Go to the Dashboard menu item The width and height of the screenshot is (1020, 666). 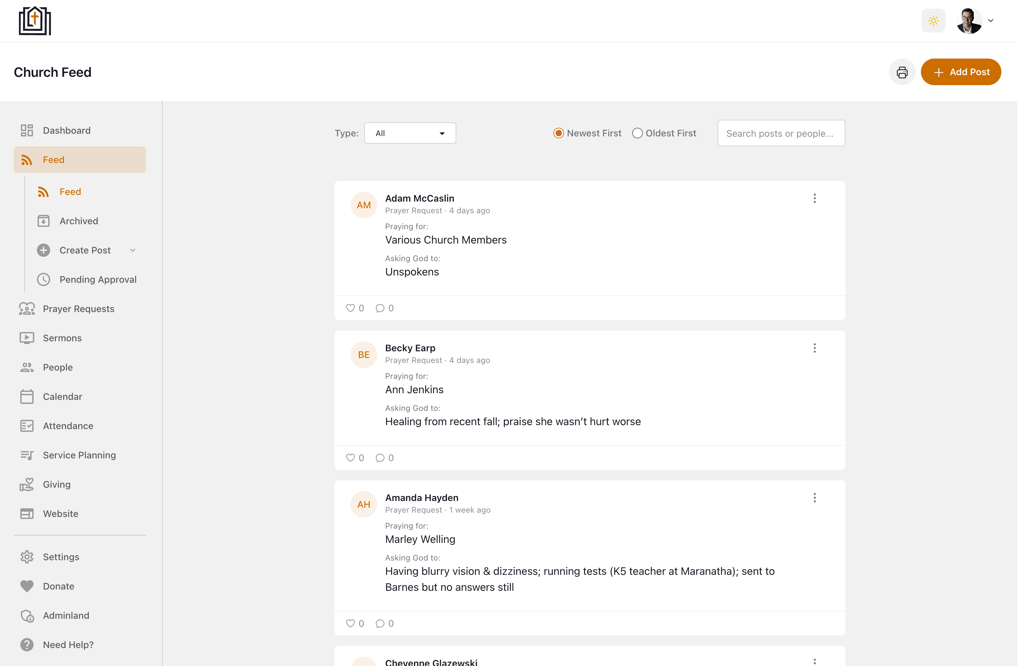67,130
